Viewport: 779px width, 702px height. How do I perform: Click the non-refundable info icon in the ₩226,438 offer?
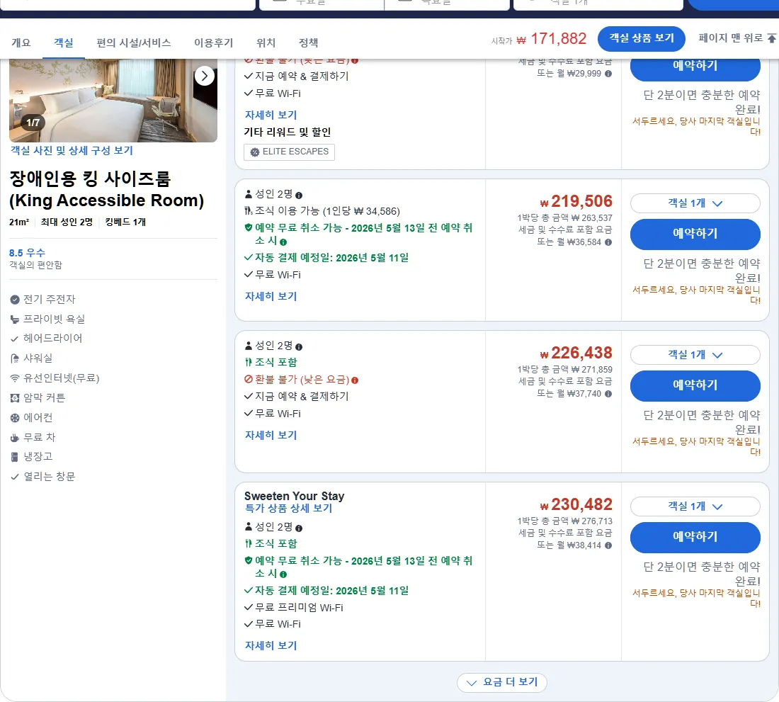point(355,380)
